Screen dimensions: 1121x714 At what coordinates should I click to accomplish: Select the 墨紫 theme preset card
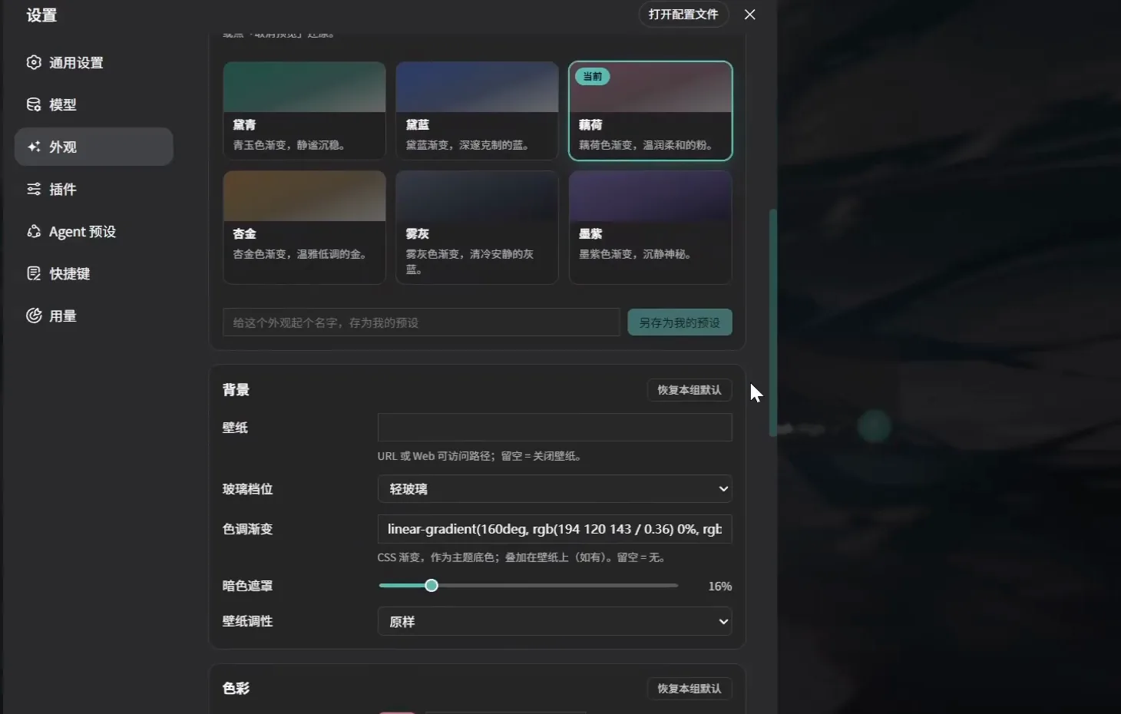650,227
